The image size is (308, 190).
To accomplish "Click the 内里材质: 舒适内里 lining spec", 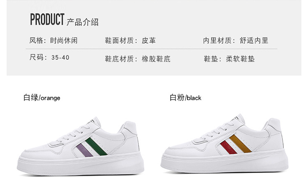I will point(236,41).
